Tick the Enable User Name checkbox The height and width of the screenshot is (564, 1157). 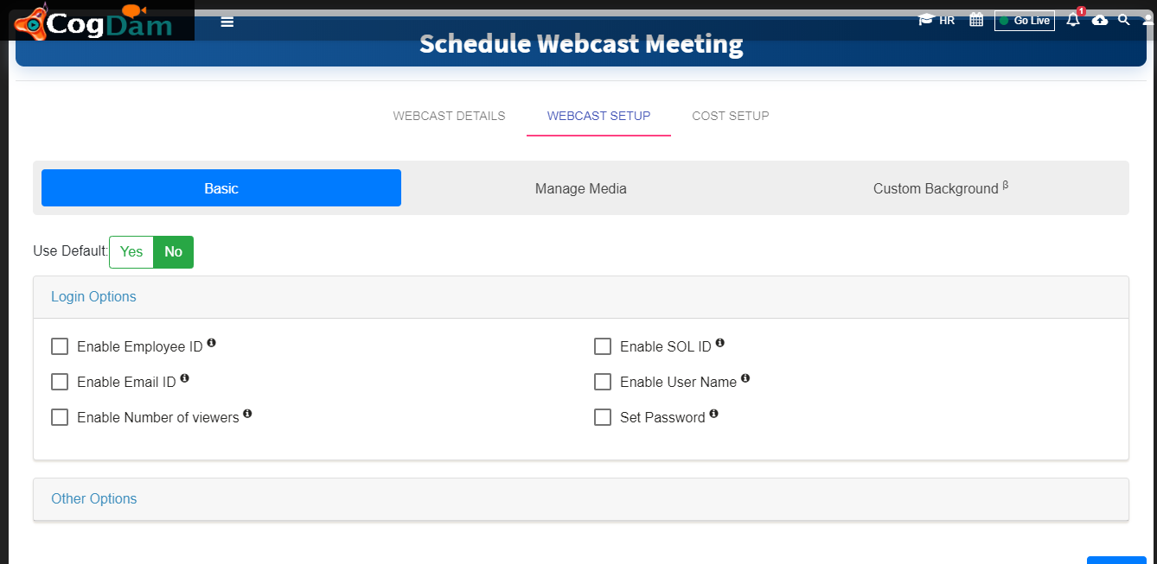coord(603,382)
